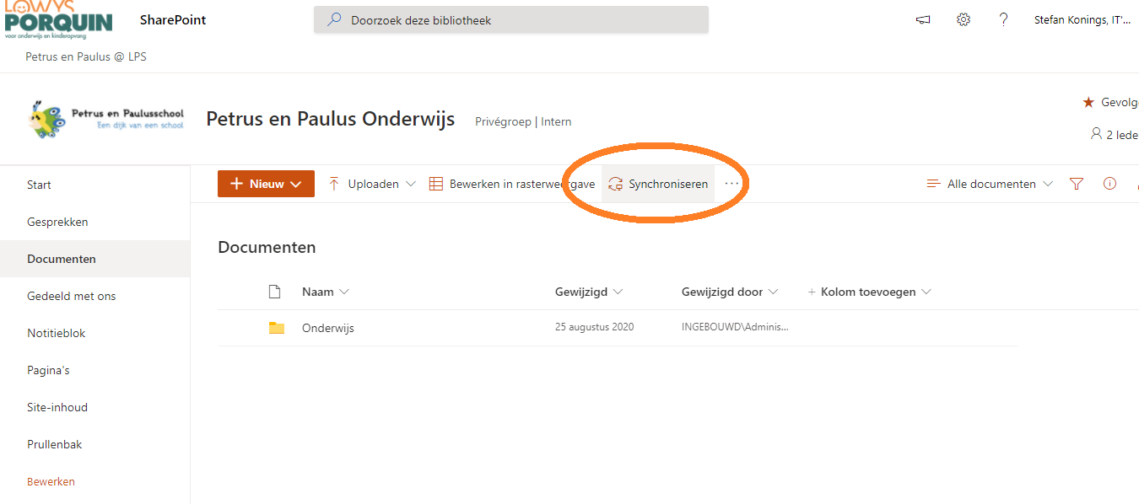Screen dimensions: 1139x504
Task: Open Gesprekken in the left navigation
Action: point(57,222)
